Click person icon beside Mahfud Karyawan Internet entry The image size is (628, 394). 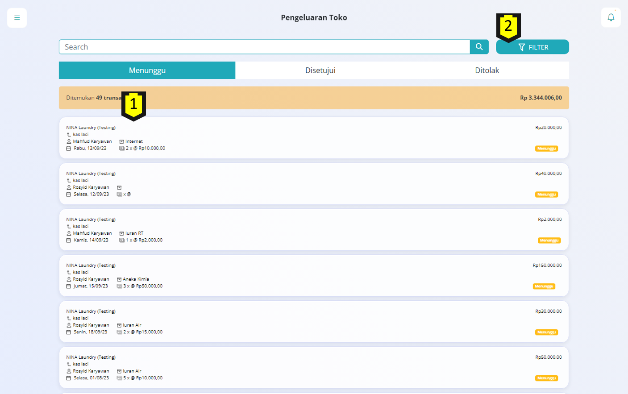69,141
